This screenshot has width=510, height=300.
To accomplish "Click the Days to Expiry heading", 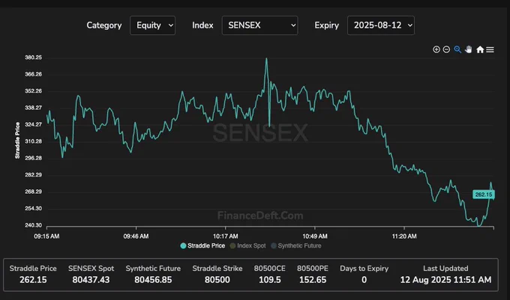I will [364, 269].
